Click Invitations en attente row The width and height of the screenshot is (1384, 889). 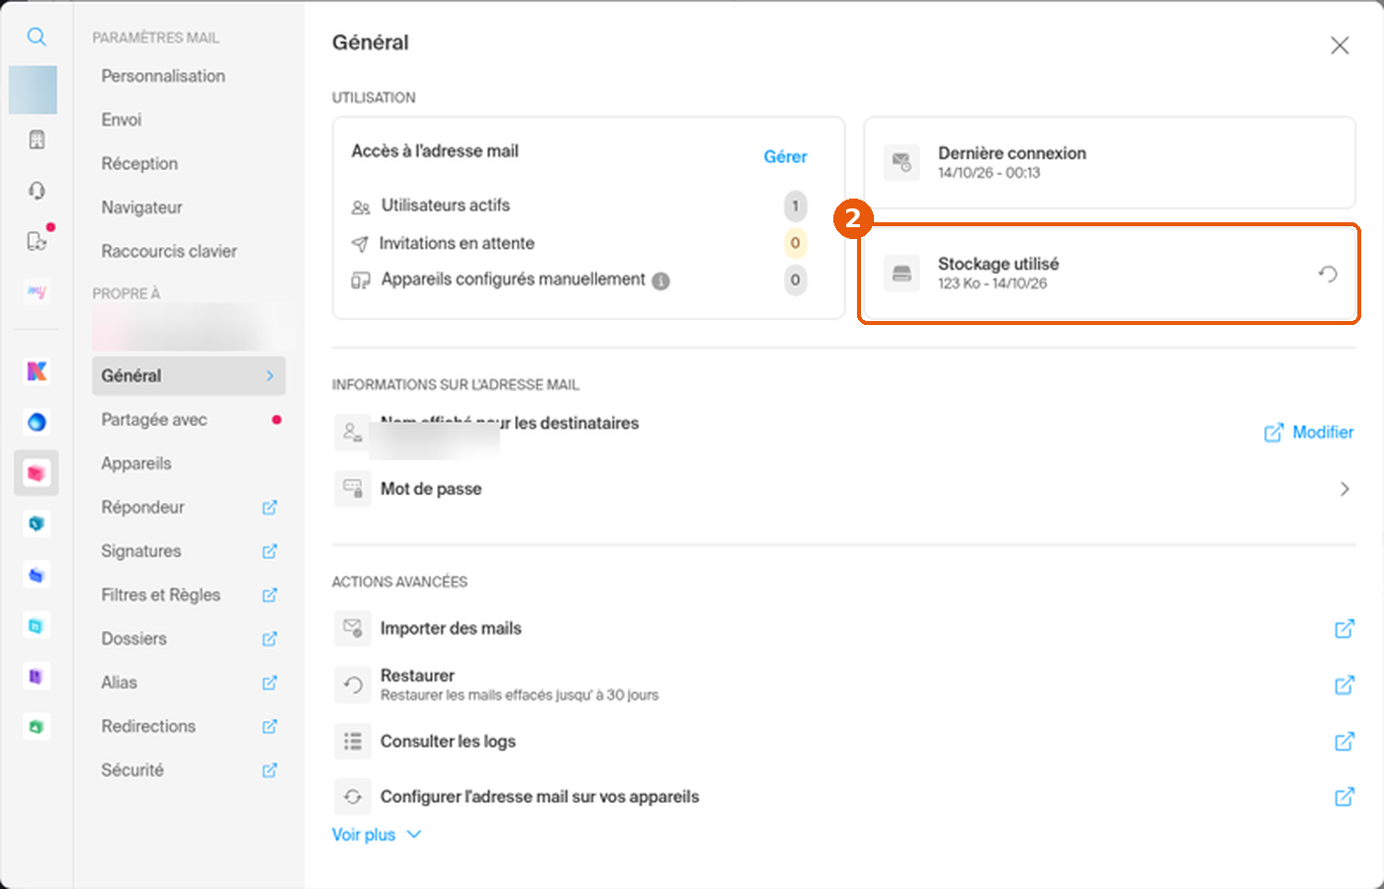(579, 243)
